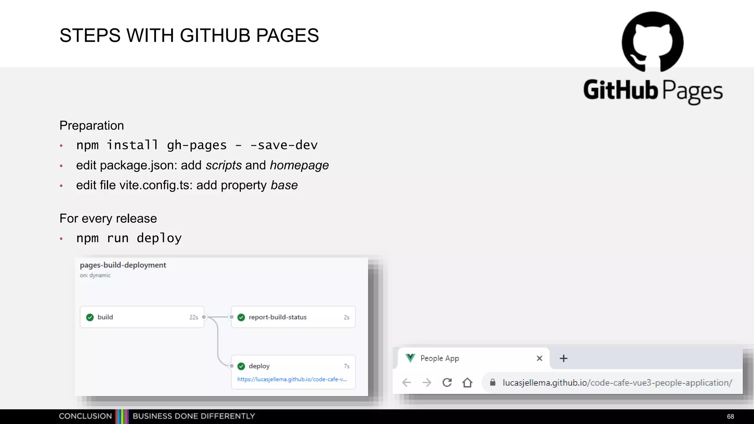Reload the page with the refresh icon
This screenshot has width=754, height=424.
(447, 382)
